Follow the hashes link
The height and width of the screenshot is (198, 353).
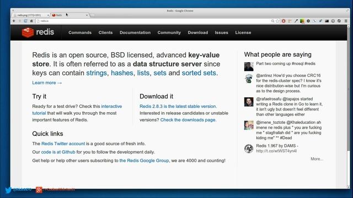click(x=122, y=73)
